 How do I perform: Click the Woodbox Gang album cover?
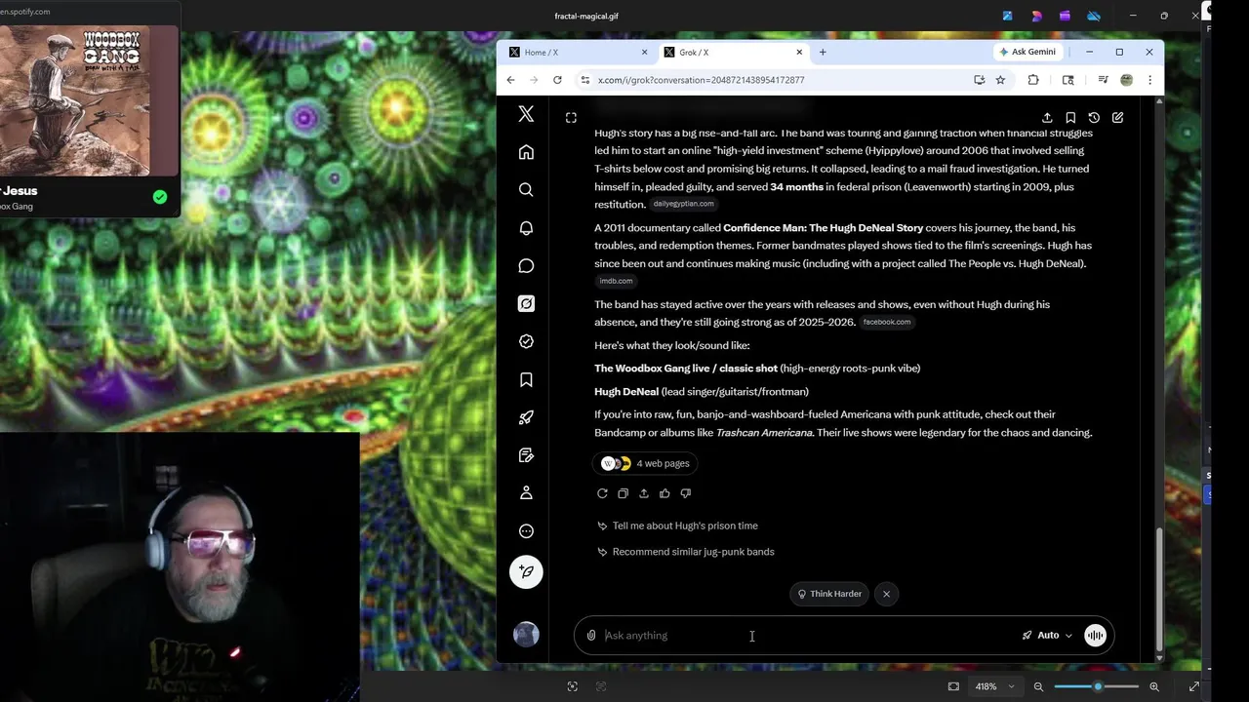pyautogui.click(x=75, y=100)
